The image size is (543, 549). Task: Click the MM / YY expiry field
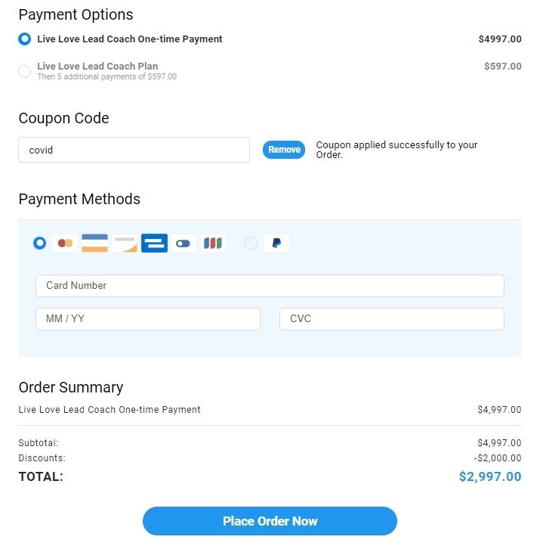coord(148,319)
